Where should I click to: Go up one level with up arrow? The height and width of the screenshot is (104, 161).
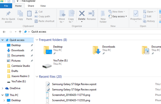click(20, 32)
